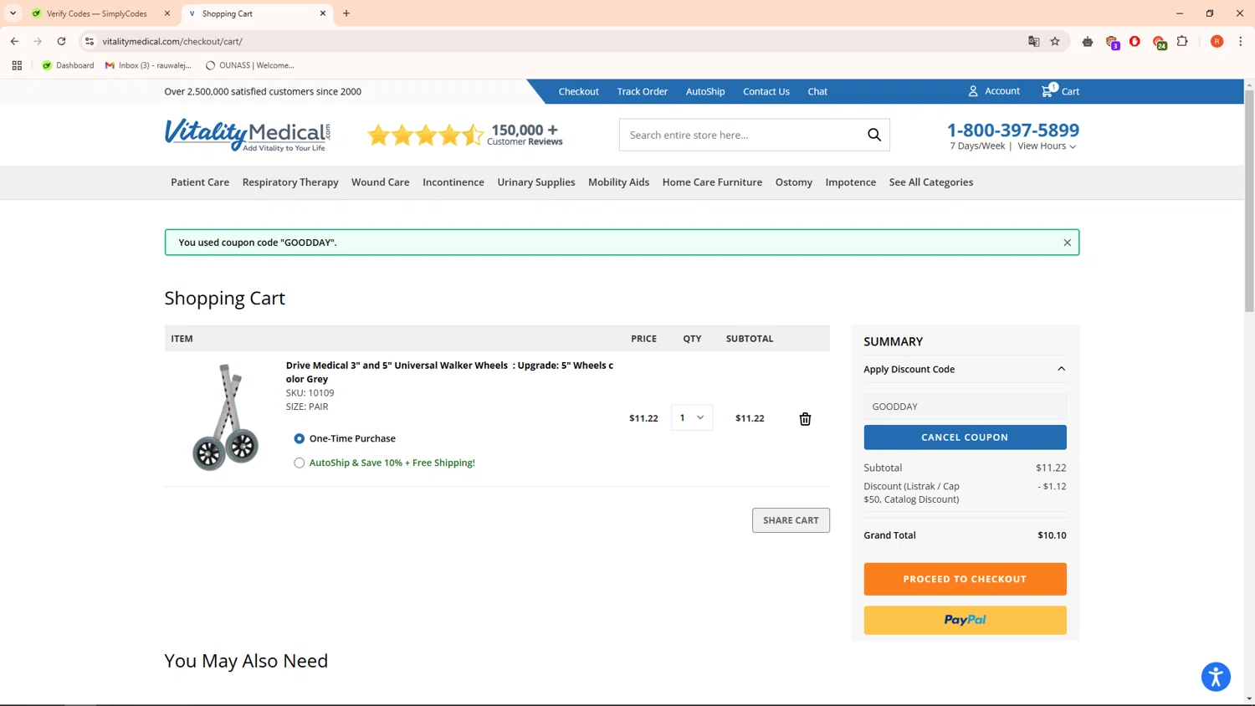Viewport: 1255px width, 706px height.
Task: Click the AutoShip link in top bar
Action: pyautogui.click(x=705, y=91)
